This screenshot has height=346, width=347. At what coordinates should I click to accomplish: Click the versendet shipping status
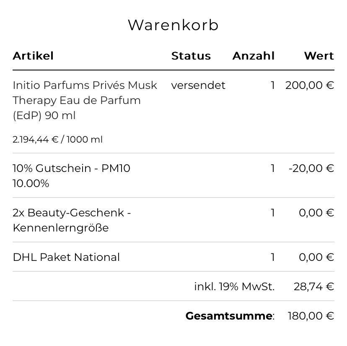tap(198, 85)
